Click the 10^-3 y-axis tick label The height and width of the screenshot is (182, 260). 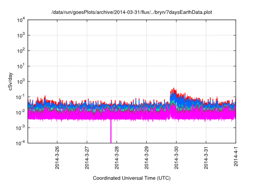coord(20,128)
